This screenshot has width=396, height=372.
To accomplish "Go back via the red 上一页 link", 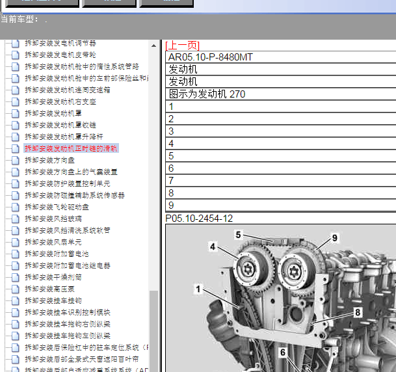I will click(182, 46).
